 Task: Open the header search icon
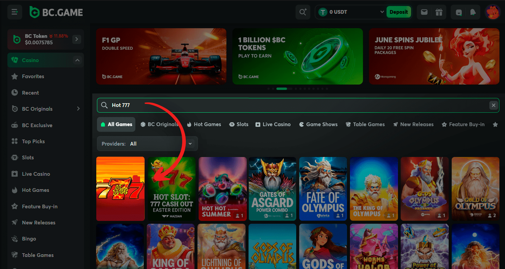point(303,12)
